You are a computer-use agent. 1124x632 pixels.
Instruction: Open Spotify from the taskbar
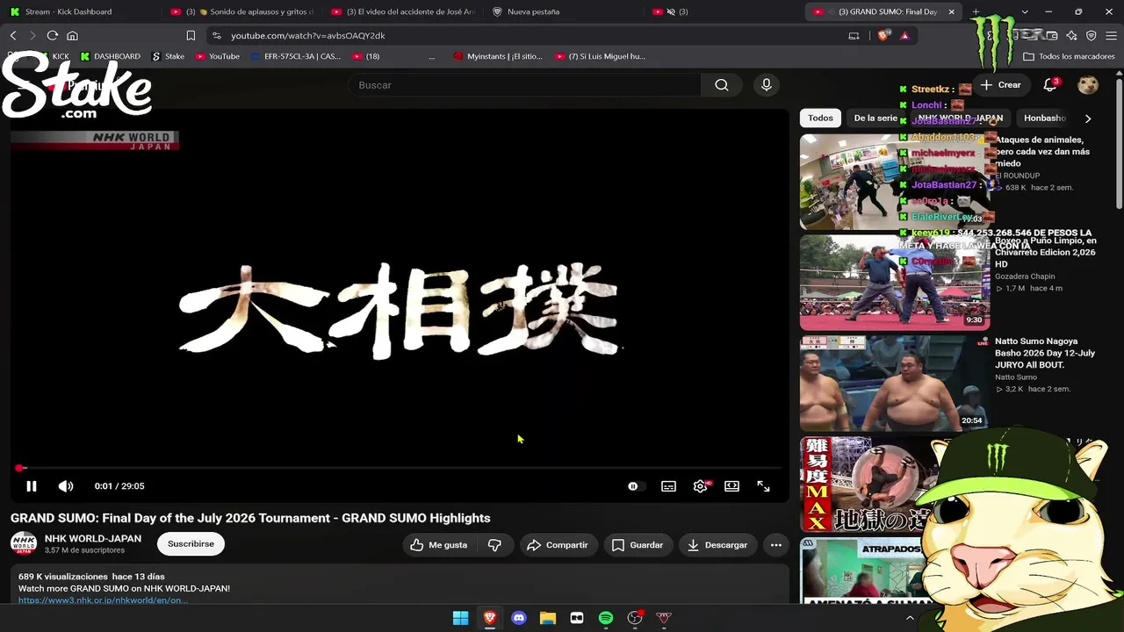606,618
